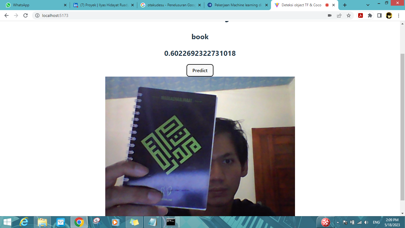Open the camera permission icon in address bar
The width and height of the screenshot is (405, 228).
330,15
